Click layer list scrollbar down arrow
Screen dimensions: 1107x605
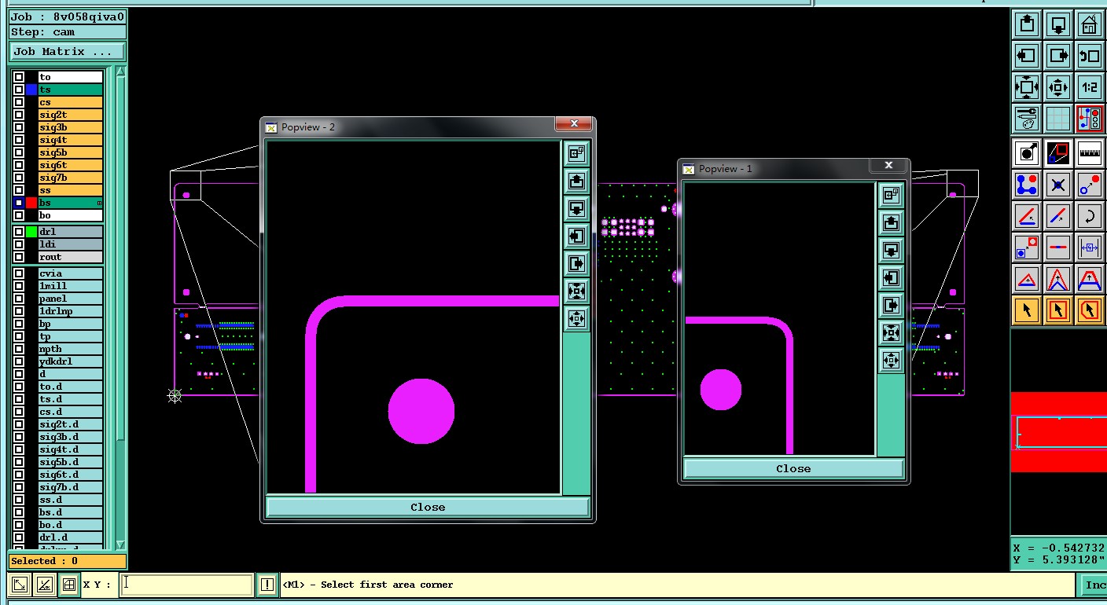point(120,544)
